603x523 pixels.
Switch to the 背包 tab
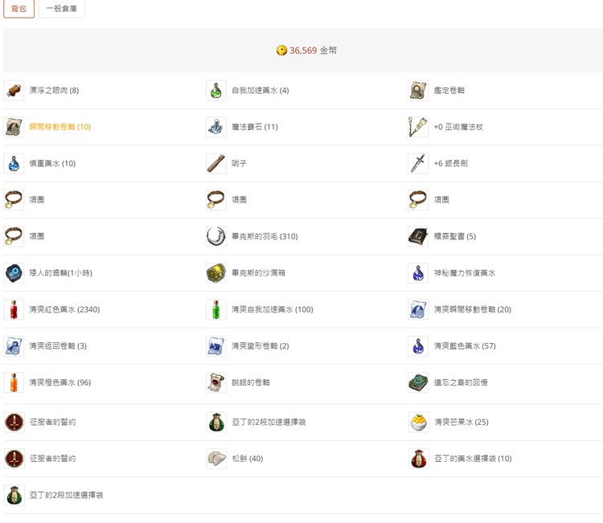click(x=18, y=9)
